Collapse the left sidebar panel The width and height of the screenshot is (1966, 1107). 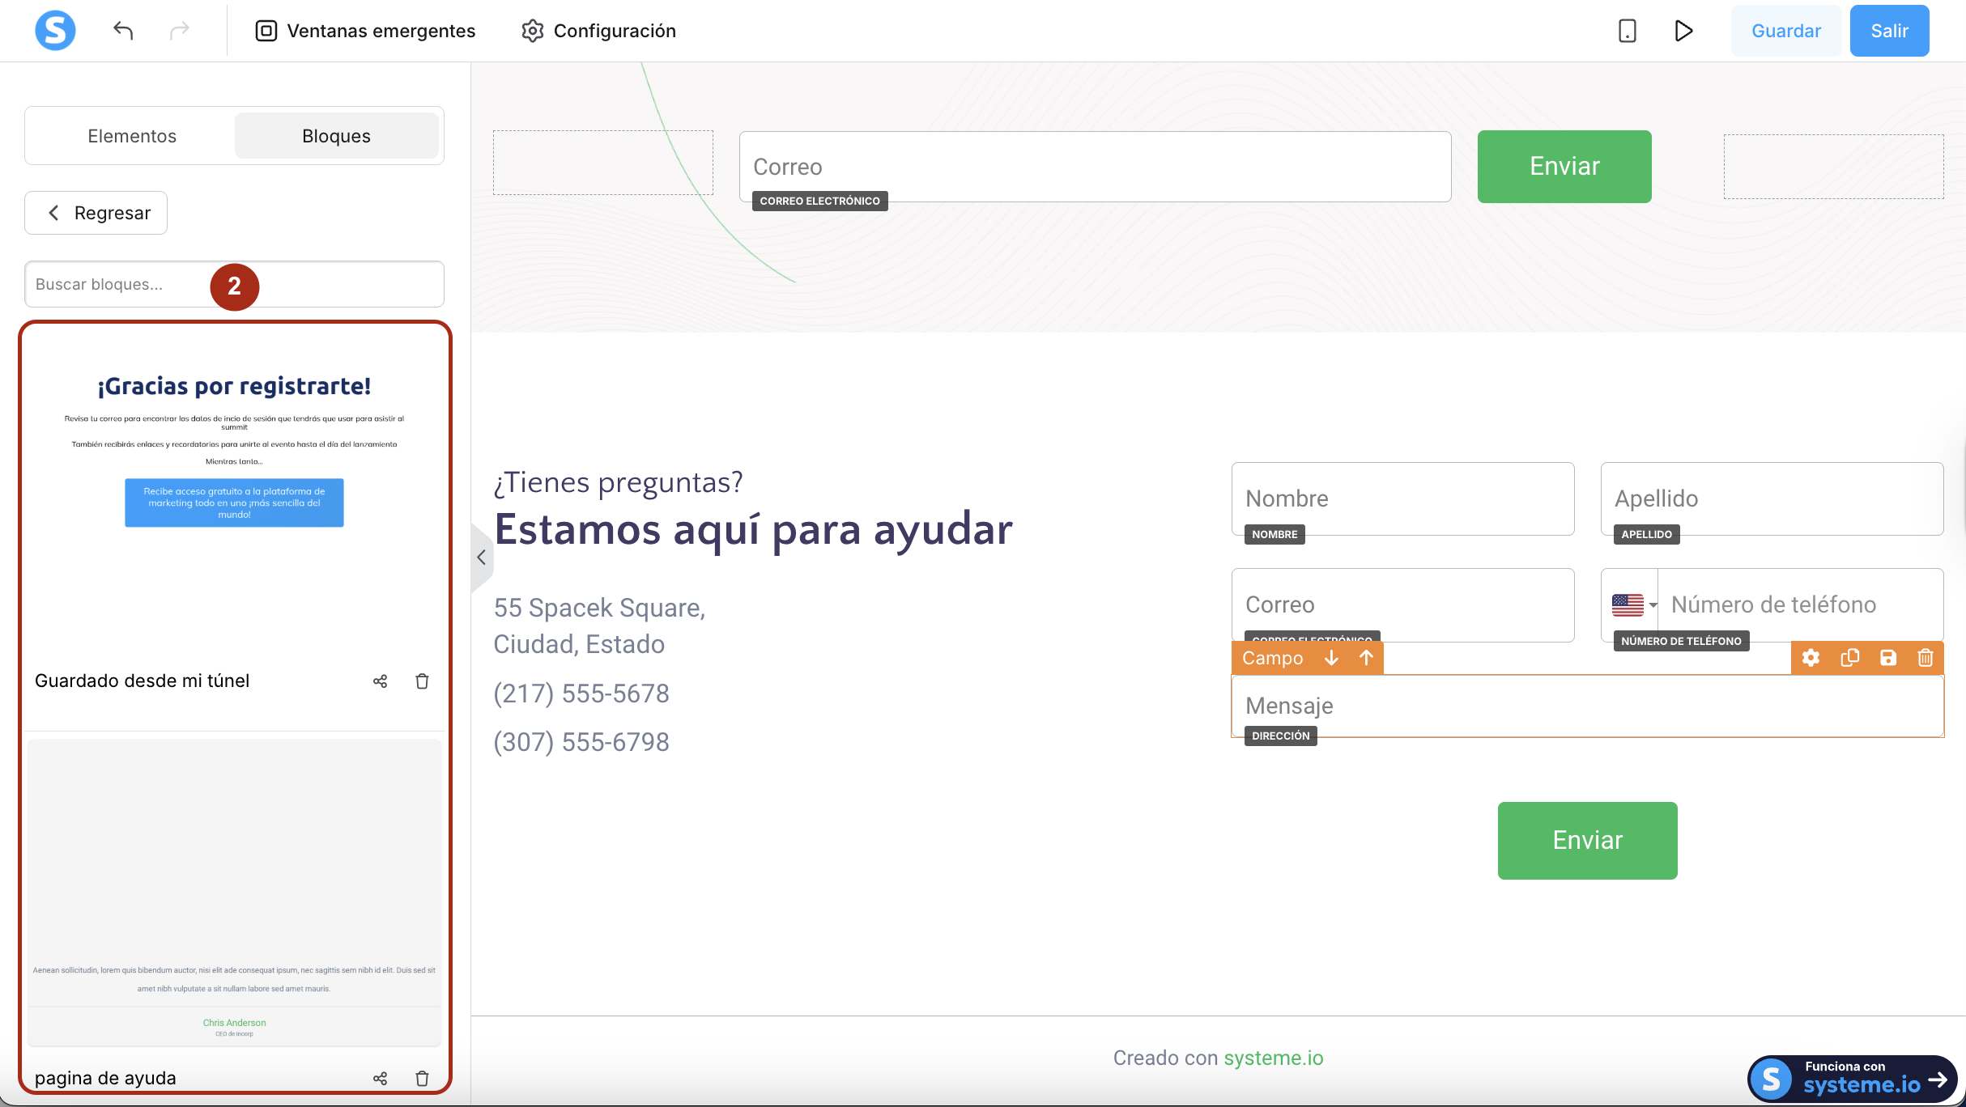pyautogui.click(x=481, y=558)
